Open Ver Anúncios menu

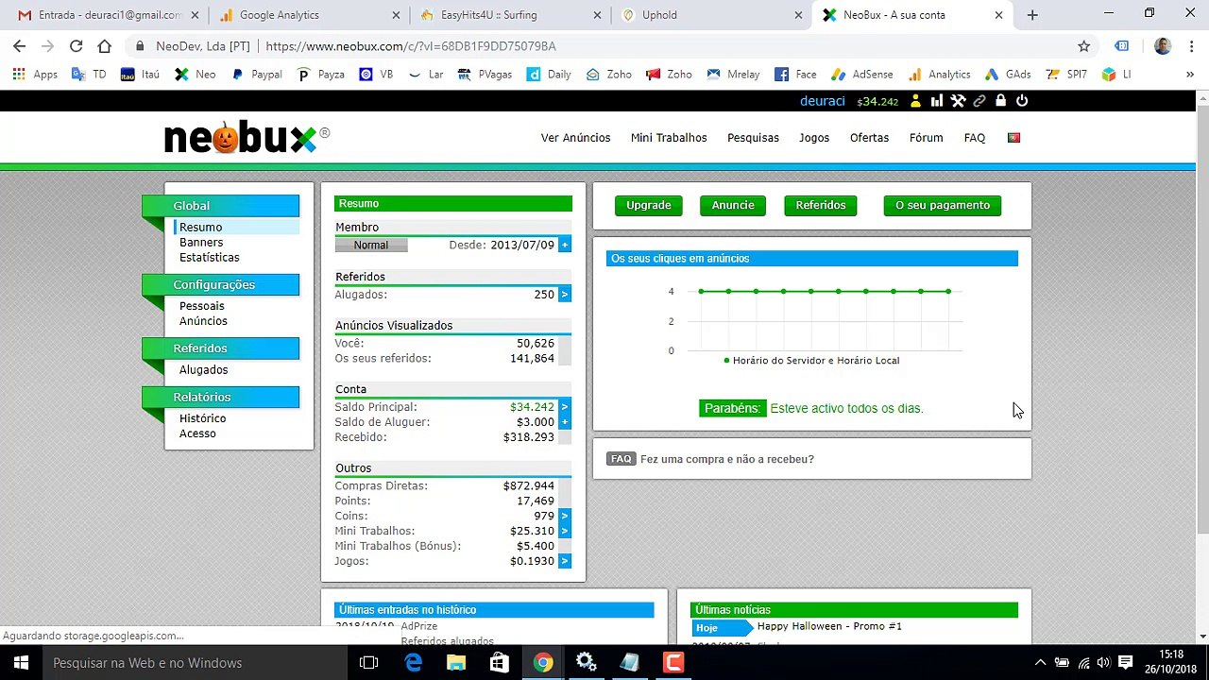(575, 138)
